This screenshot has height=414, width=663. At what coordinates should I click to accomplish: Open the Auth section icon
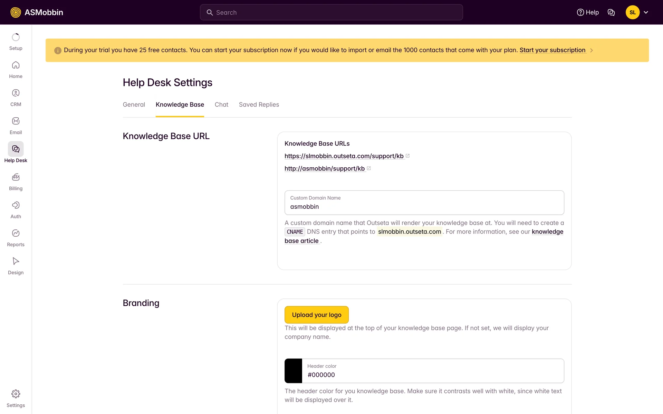tap(16, 205)
